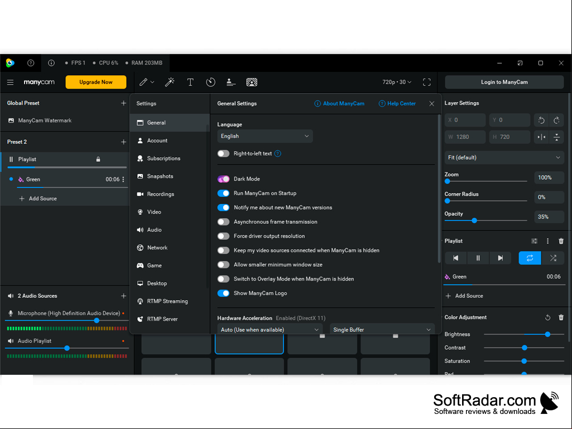The image size is (572, 429).
Task: Adjust the Microphone volume slider
Action: [97, 320]
